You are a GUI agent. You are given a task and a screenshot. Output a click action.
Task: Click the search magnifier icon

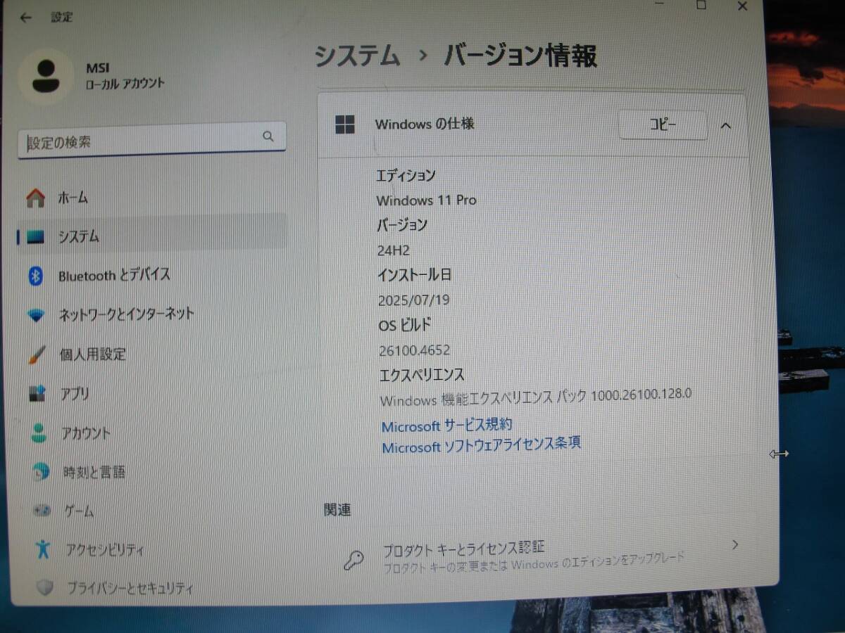(x=268, y=136)
